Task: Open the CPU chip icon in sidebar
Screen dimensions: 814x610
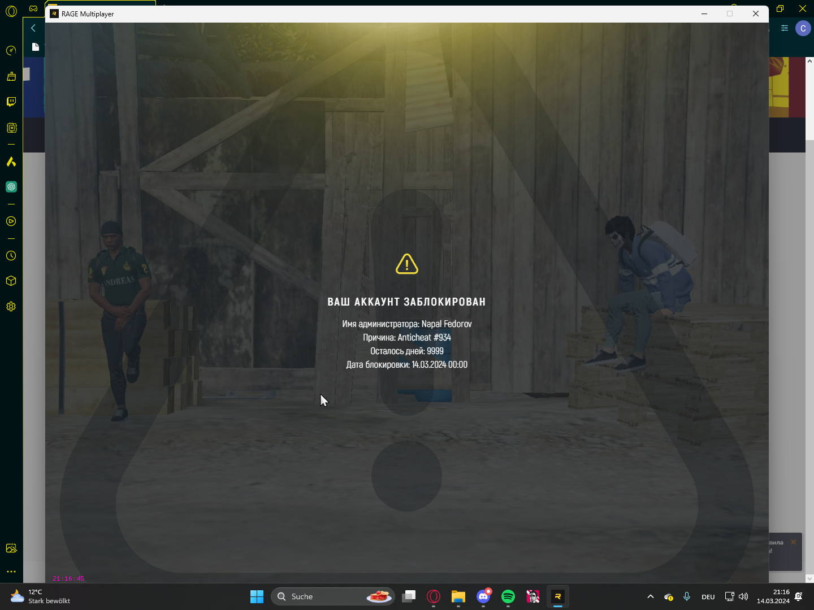Action: 11,128
